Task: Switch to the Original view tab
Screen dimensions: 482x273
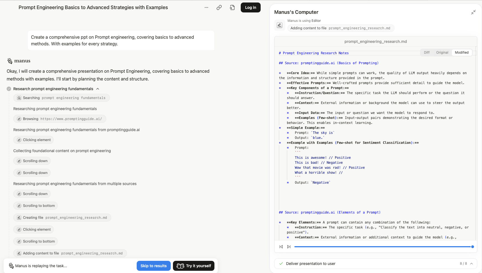Action: [x=442, y=53]
